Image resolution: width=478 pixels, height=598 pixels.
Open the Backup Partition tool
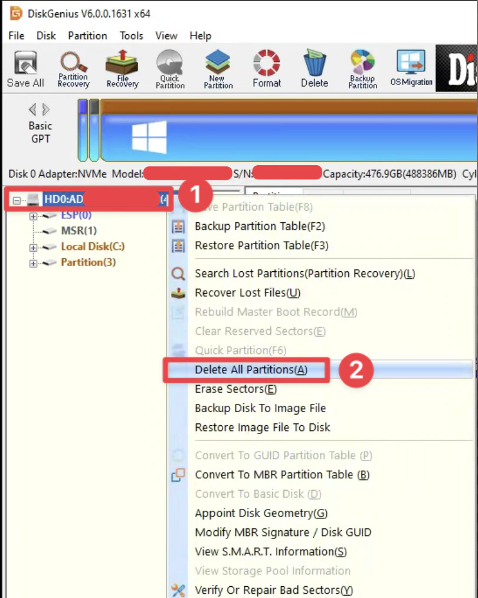(362, 70)
